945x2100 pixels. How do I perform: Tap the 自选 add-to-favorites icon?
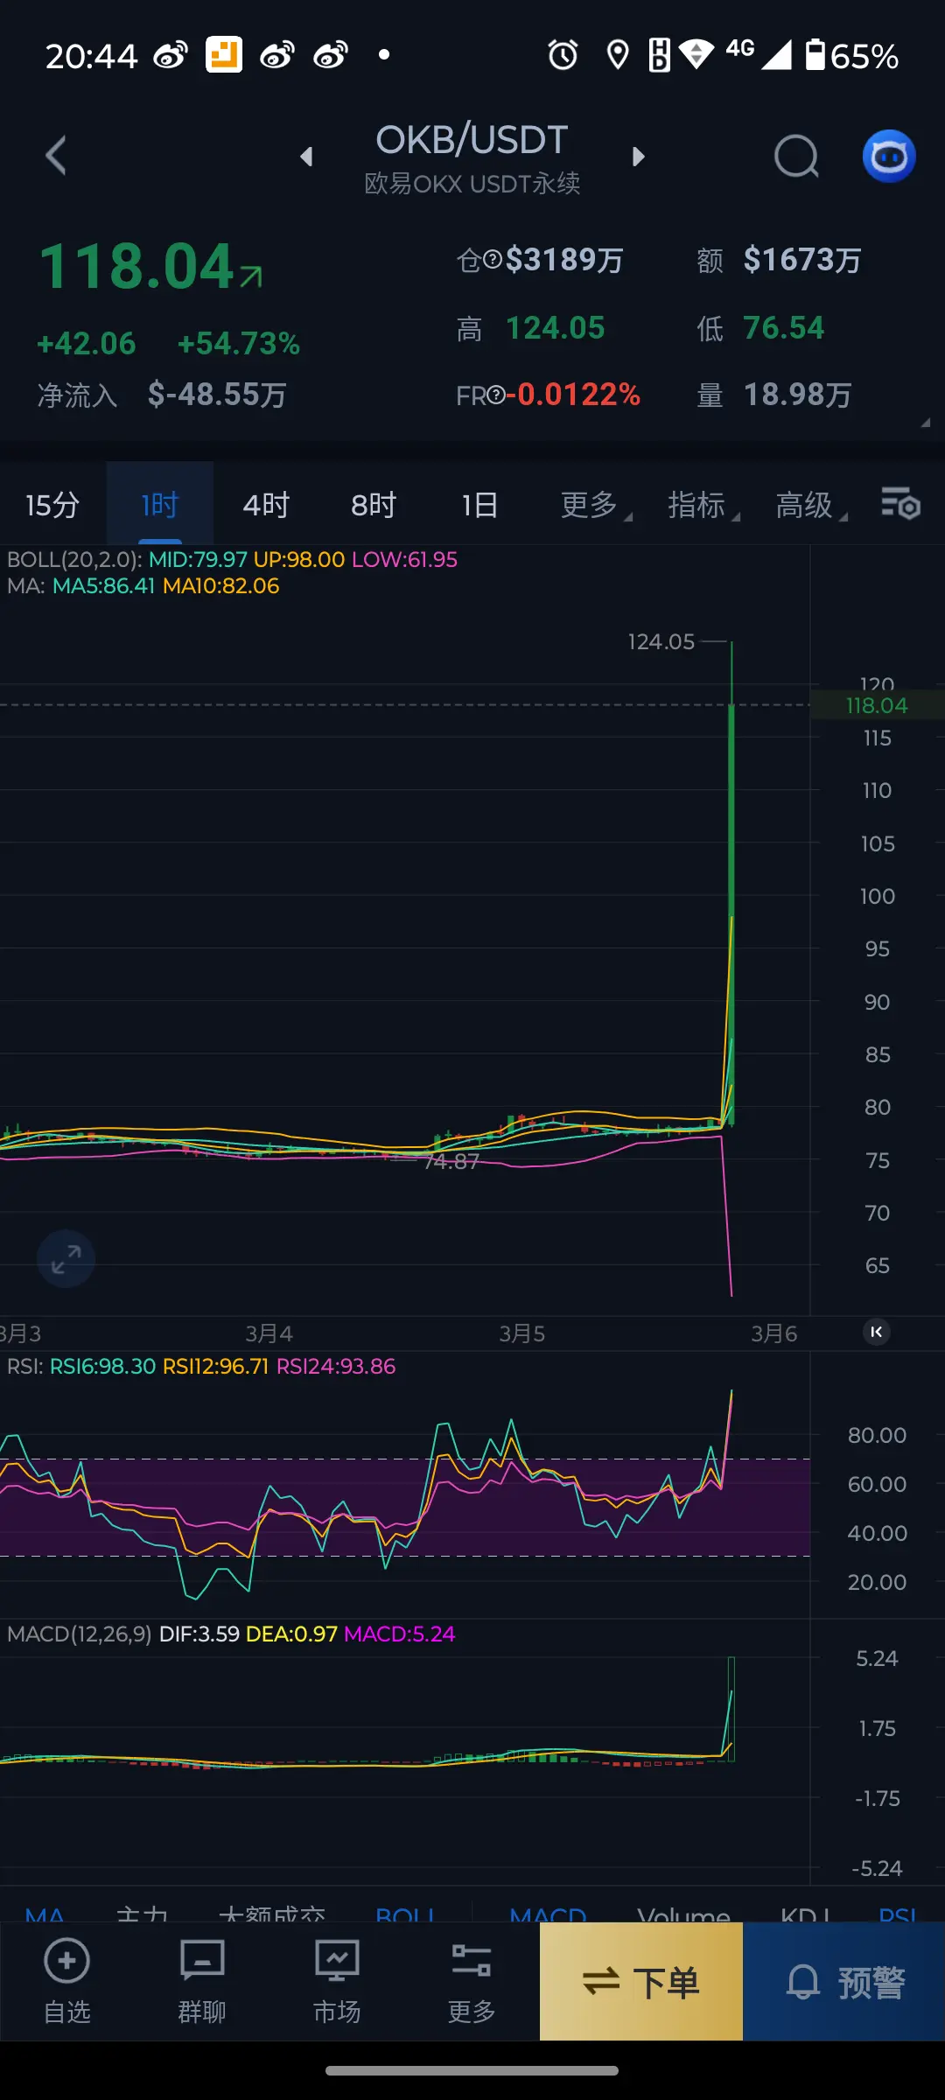(67, 1982)
